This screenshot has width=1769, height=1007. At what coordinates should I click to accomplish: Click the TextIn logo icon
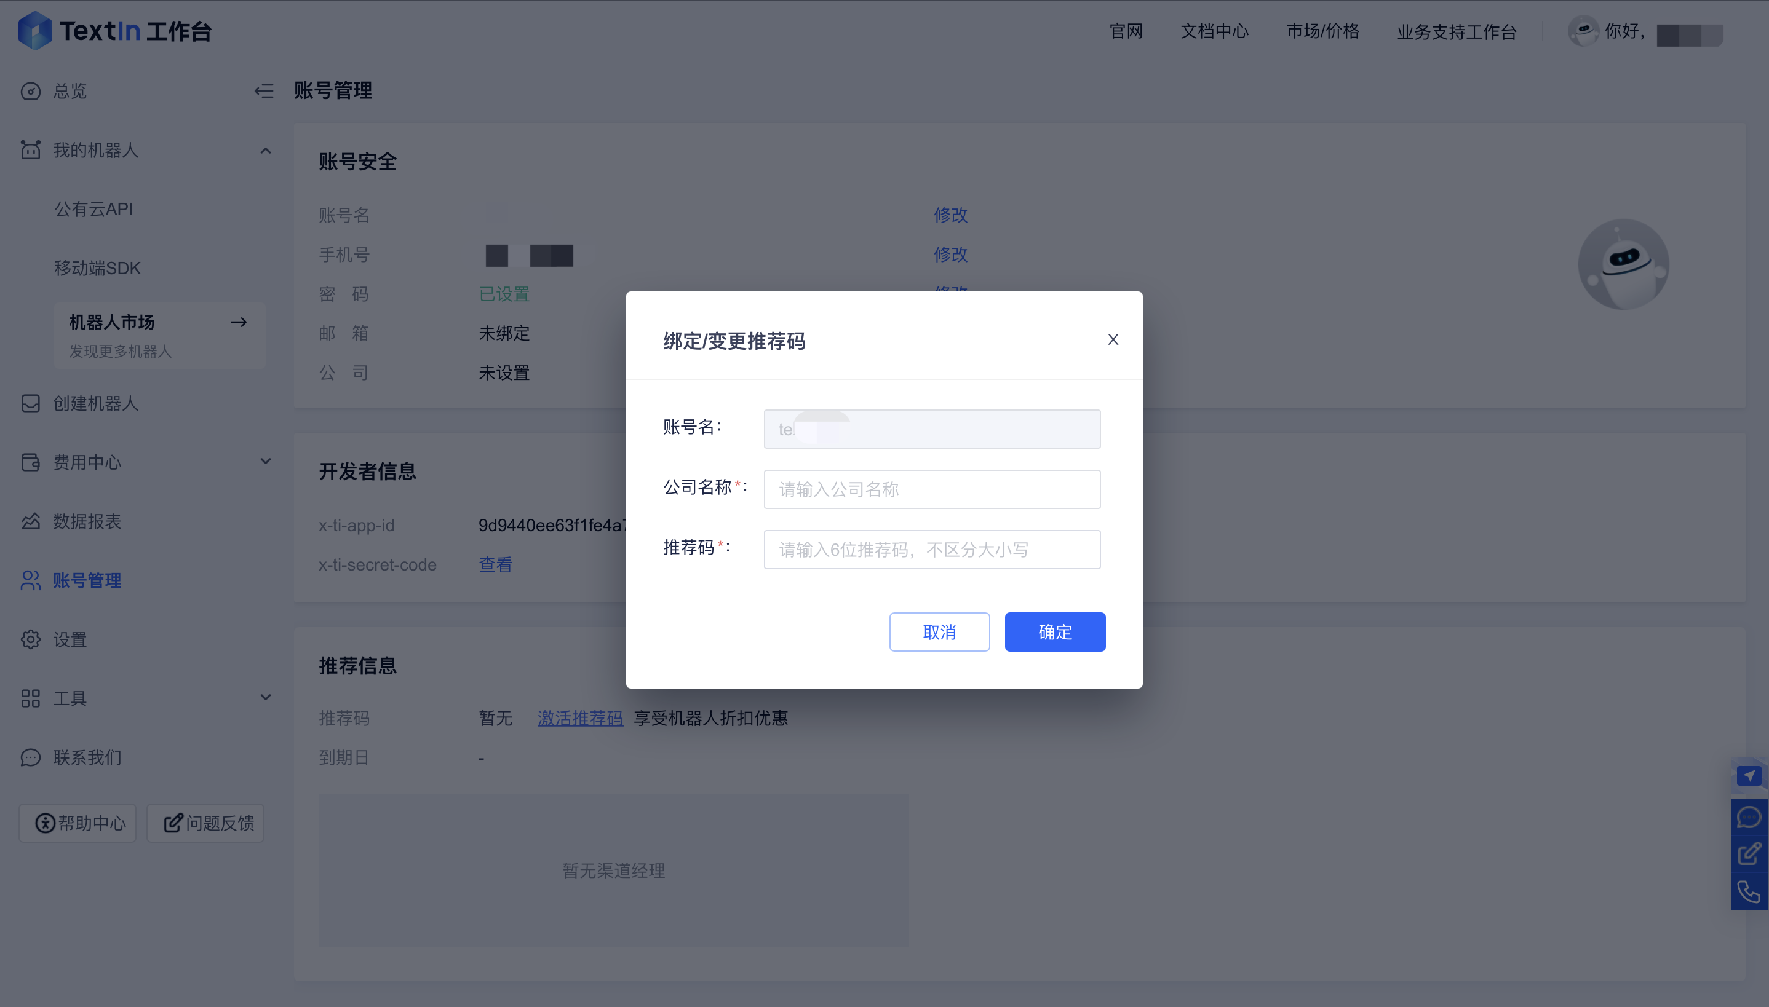click(x=34, y=31)
